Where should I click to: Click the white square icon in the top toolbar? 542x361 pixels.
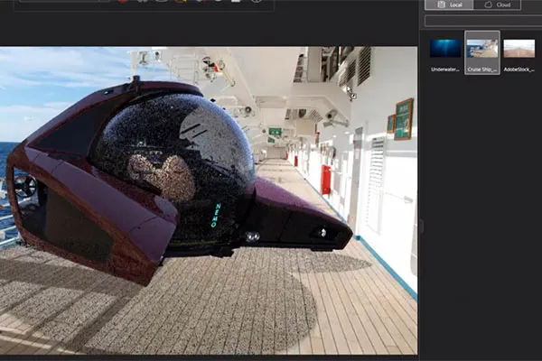tap(236, 1)
